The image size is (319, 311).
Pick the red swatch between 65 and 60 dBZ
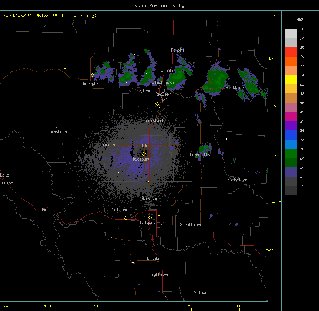point(291,52)
